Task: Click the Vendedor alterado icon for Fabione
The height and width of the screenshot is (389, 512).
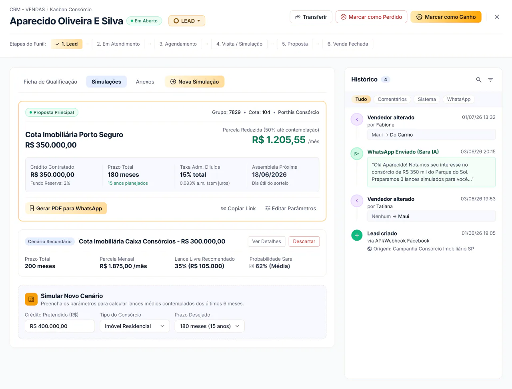Action: [357, 119]
